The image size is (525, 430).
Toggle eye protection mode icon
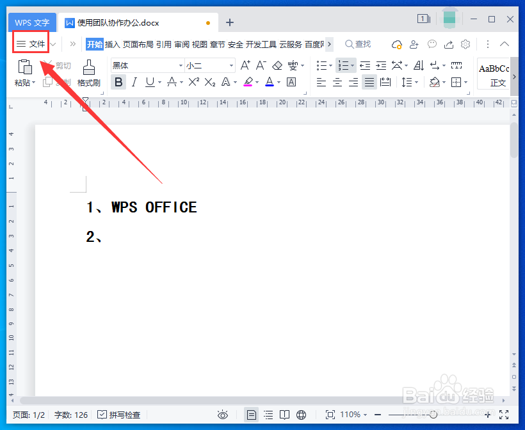[223, 415]
